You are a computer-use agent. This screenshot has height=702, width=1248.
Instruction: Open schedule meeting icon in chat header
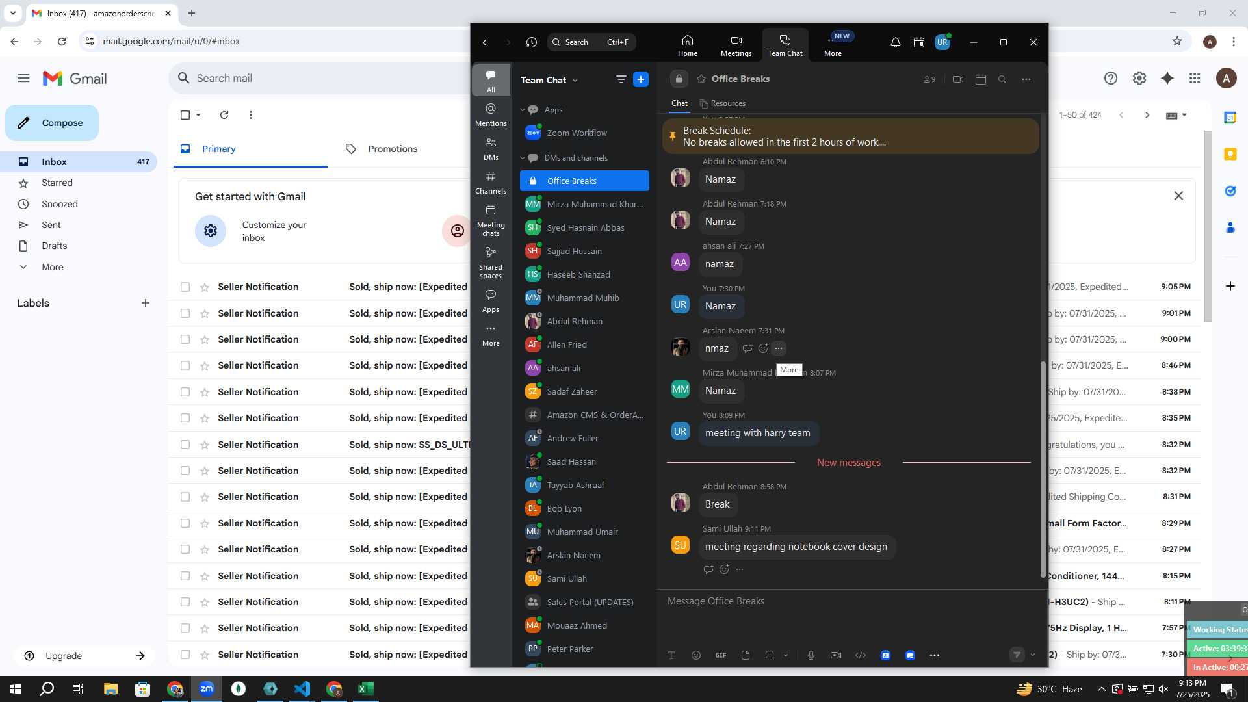pos(981,79)
